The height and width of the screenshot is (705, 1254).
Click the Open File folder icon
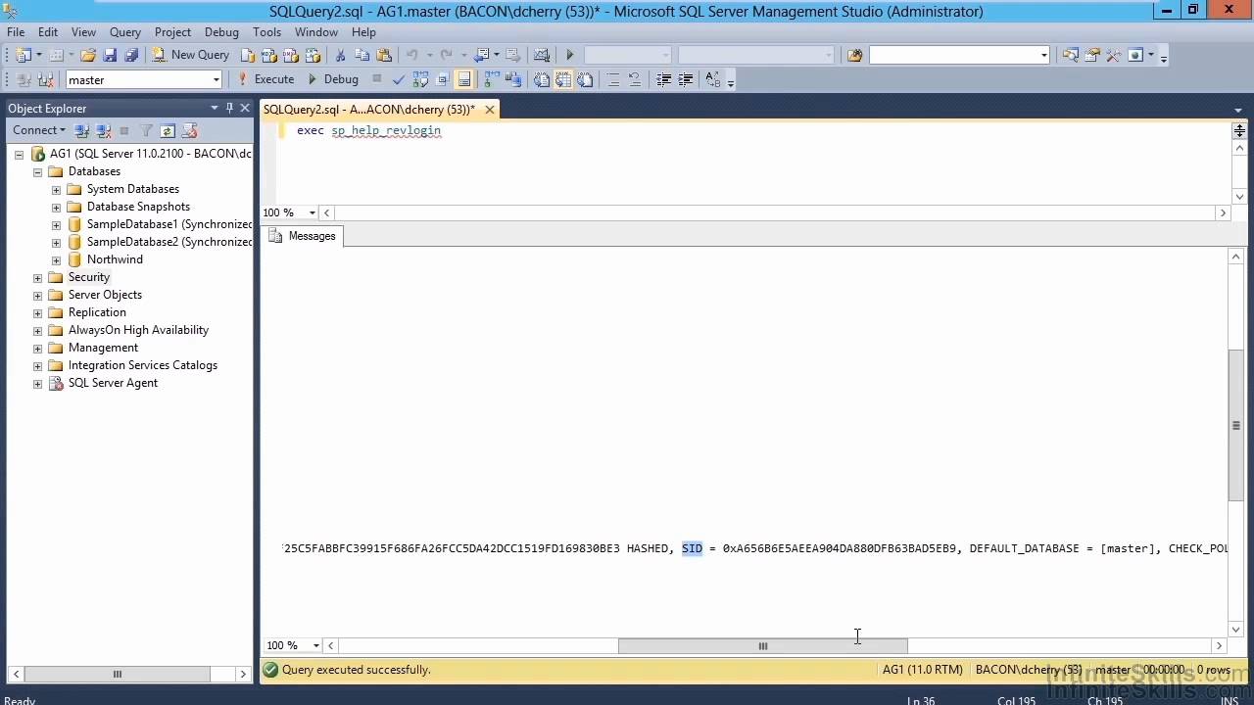coord(88,55)
